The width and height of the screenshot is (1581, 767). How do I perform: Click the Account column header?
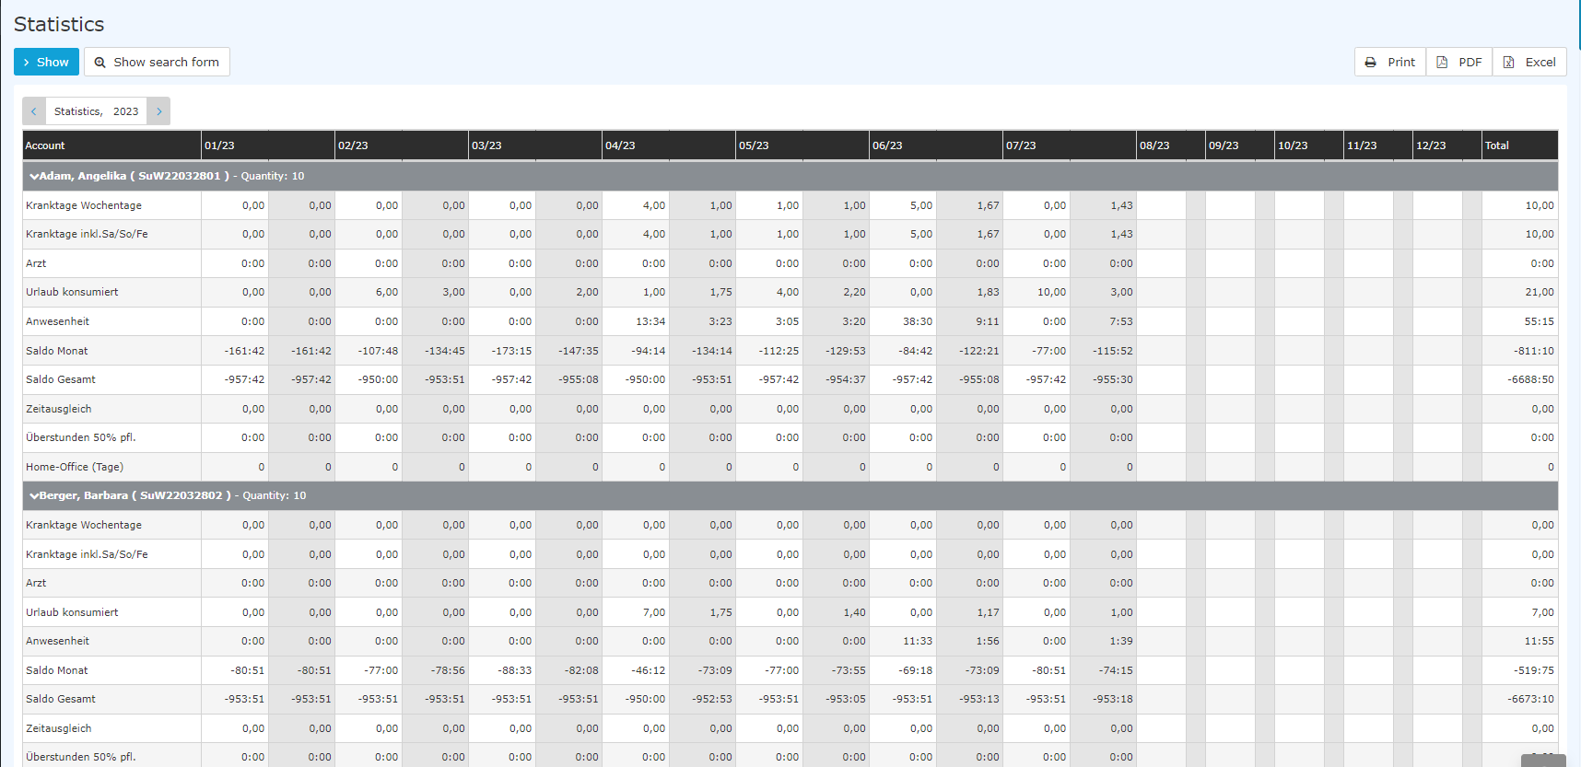(x=111, y=145)
